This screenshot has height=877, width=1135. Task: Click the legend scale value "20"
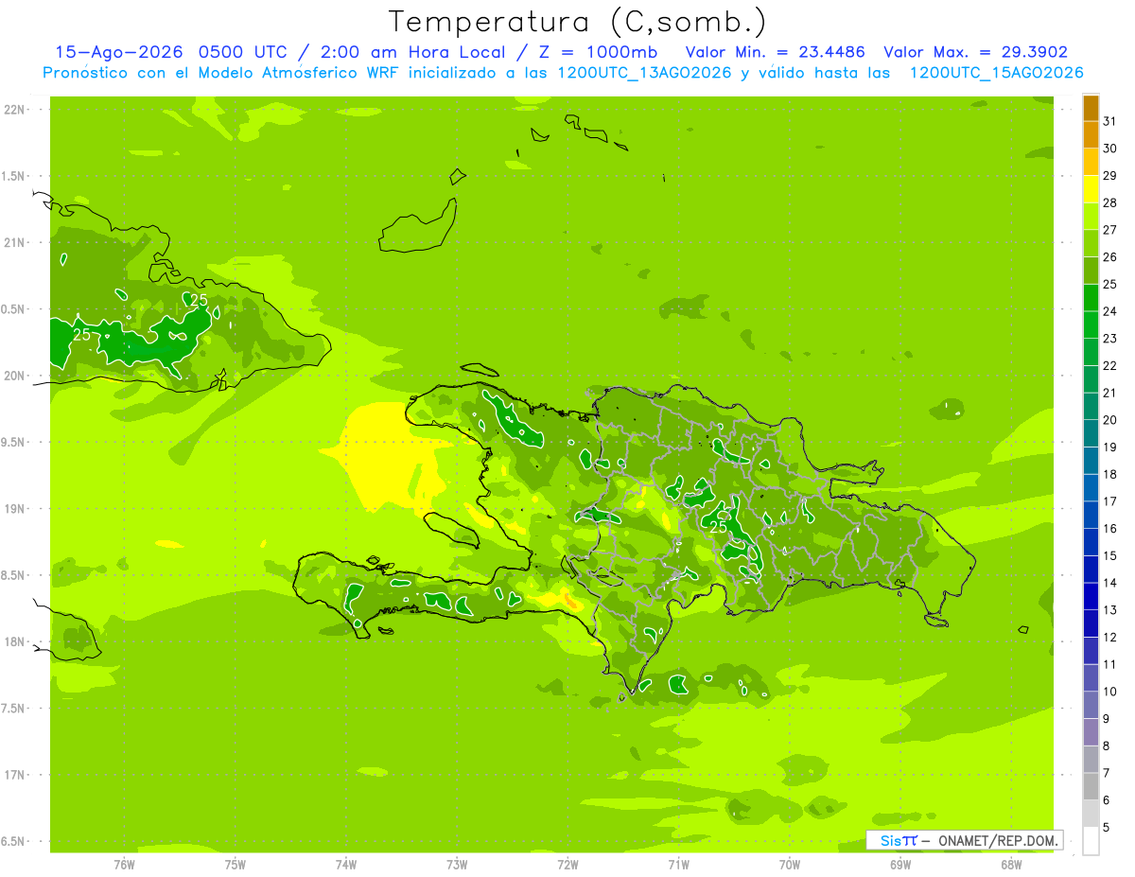(1109, 420)
